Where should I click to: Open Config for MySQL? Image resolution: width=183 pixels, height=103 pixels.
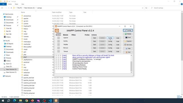click(x=110, y=41)
